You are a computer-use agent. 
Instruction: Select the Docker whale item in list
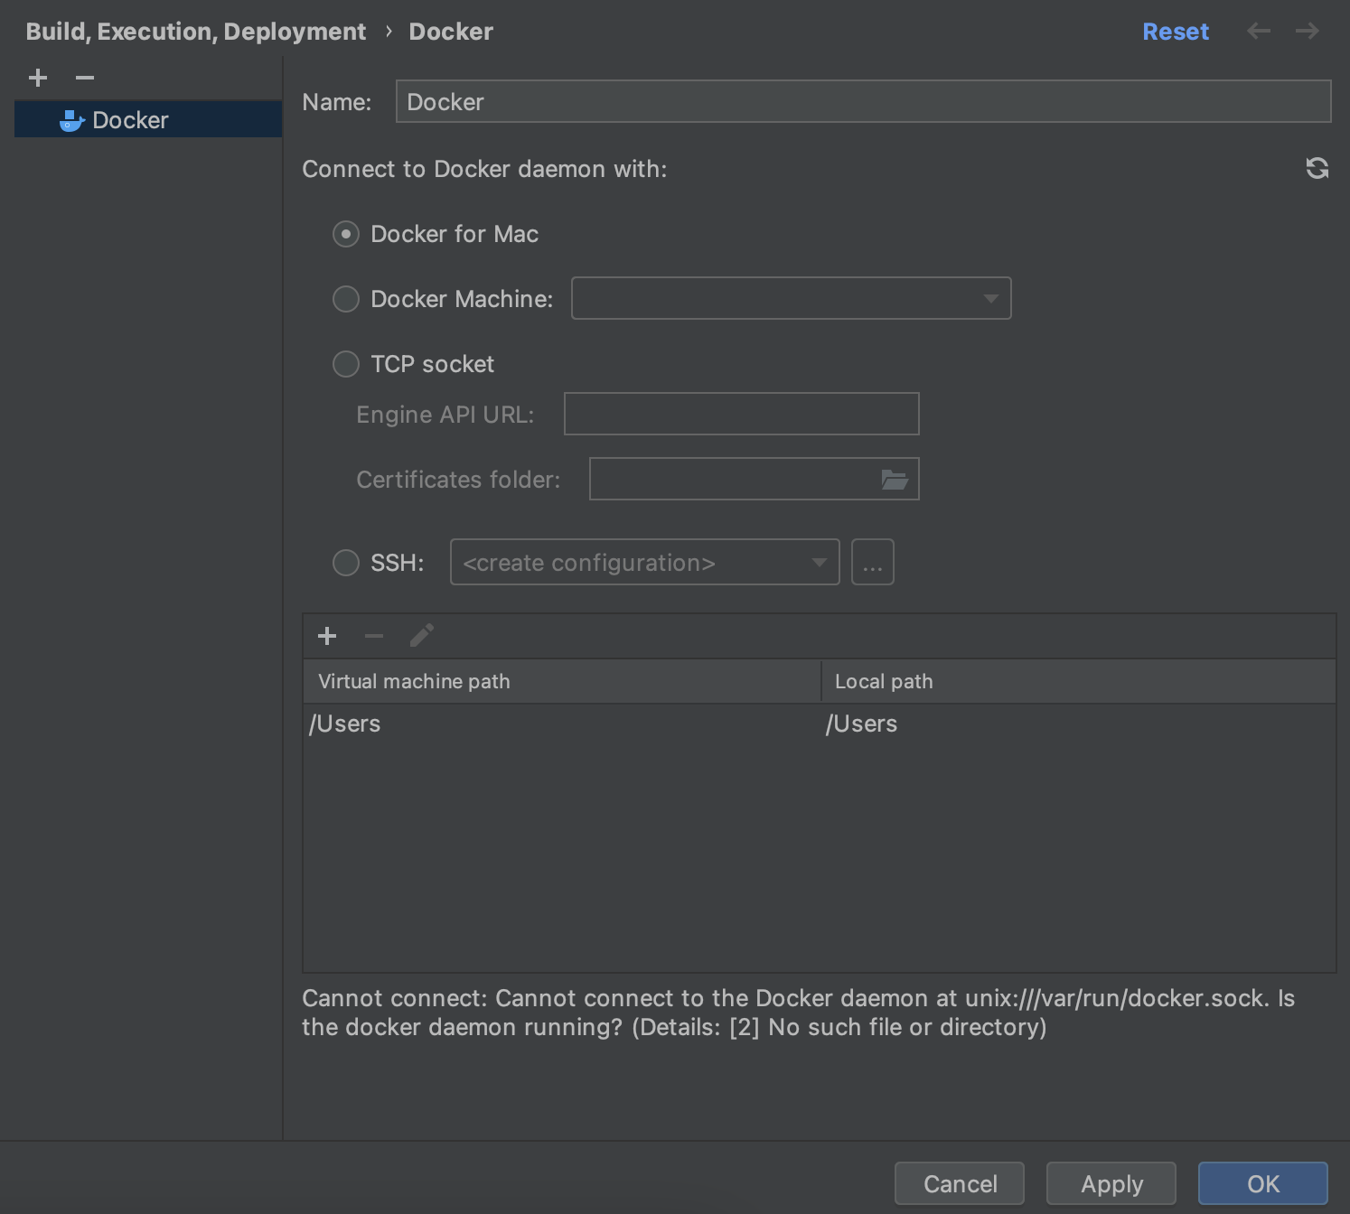pos(148,119)
